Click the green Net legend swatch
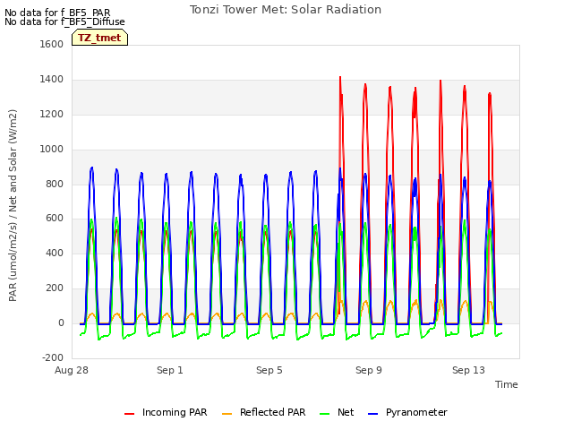 324,414
